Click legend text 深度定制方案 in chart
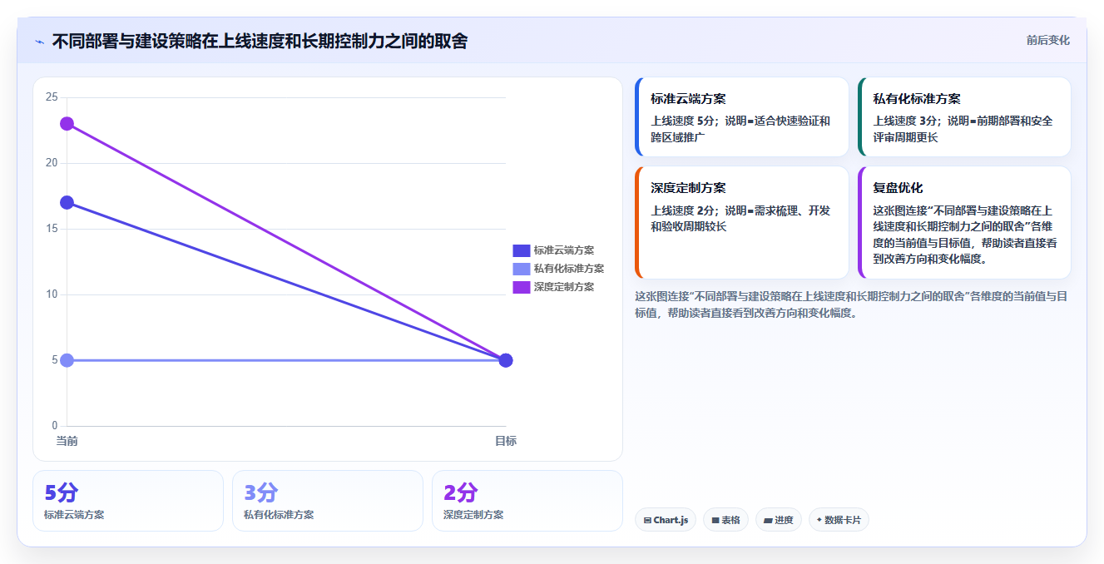Viewport: 1104px width, 564px height. 564,287
